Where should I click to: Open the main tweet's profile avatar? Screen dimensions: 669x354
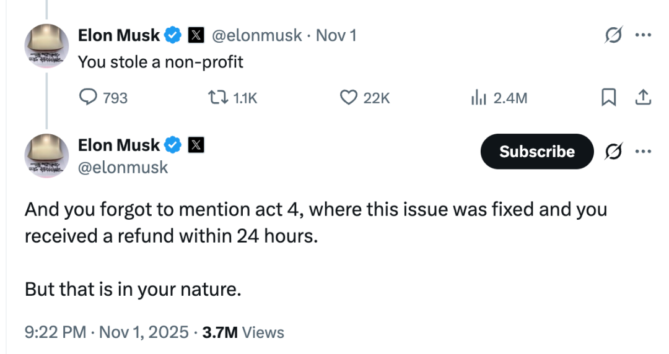pos(46,155)
